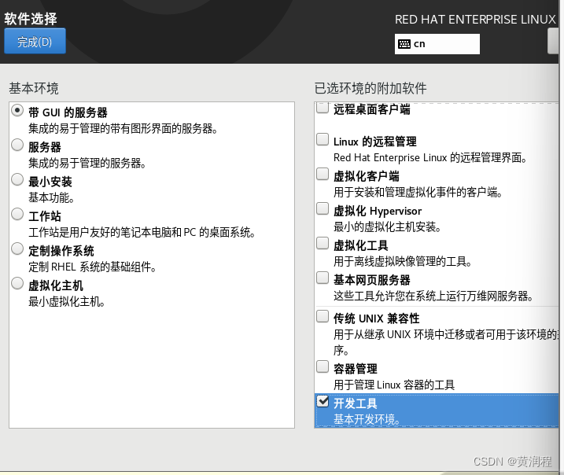The width and height of the screenshot is (564, 475).
Task: Click the 这些工具允许您在系统上运行万维网服务器 text
Action: tap(433, 296)
